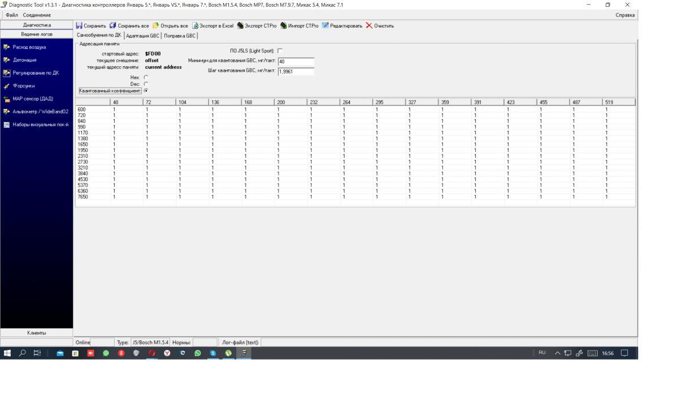
Task: Enable ПО J5LS (Light Sport) checkbox
Action: [x=280, y=51]
